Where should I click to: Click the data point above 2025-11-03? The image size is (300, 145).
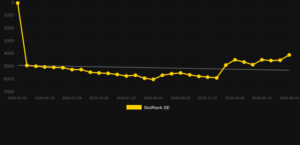coord(208,77)
